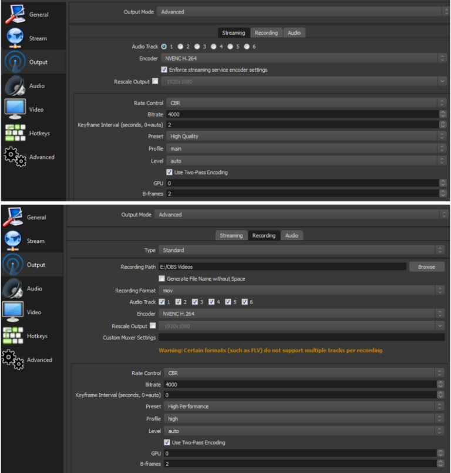Open Audio speaker icon in top panel
The height and width of the screenshot is (473, 451).
(15, 86)
